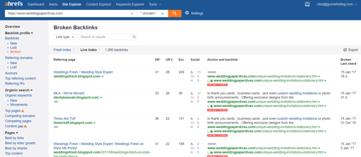The height and width of the screenshot is (157, 361).
Task: Open Best by links' growth in sidebar
Action: tap(20, 143)
